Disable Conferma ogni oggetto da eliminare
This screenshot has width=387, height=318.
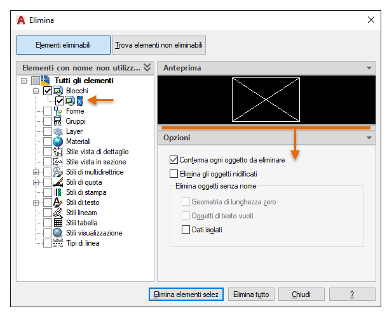pyautogui.click(x=173, y=160)
